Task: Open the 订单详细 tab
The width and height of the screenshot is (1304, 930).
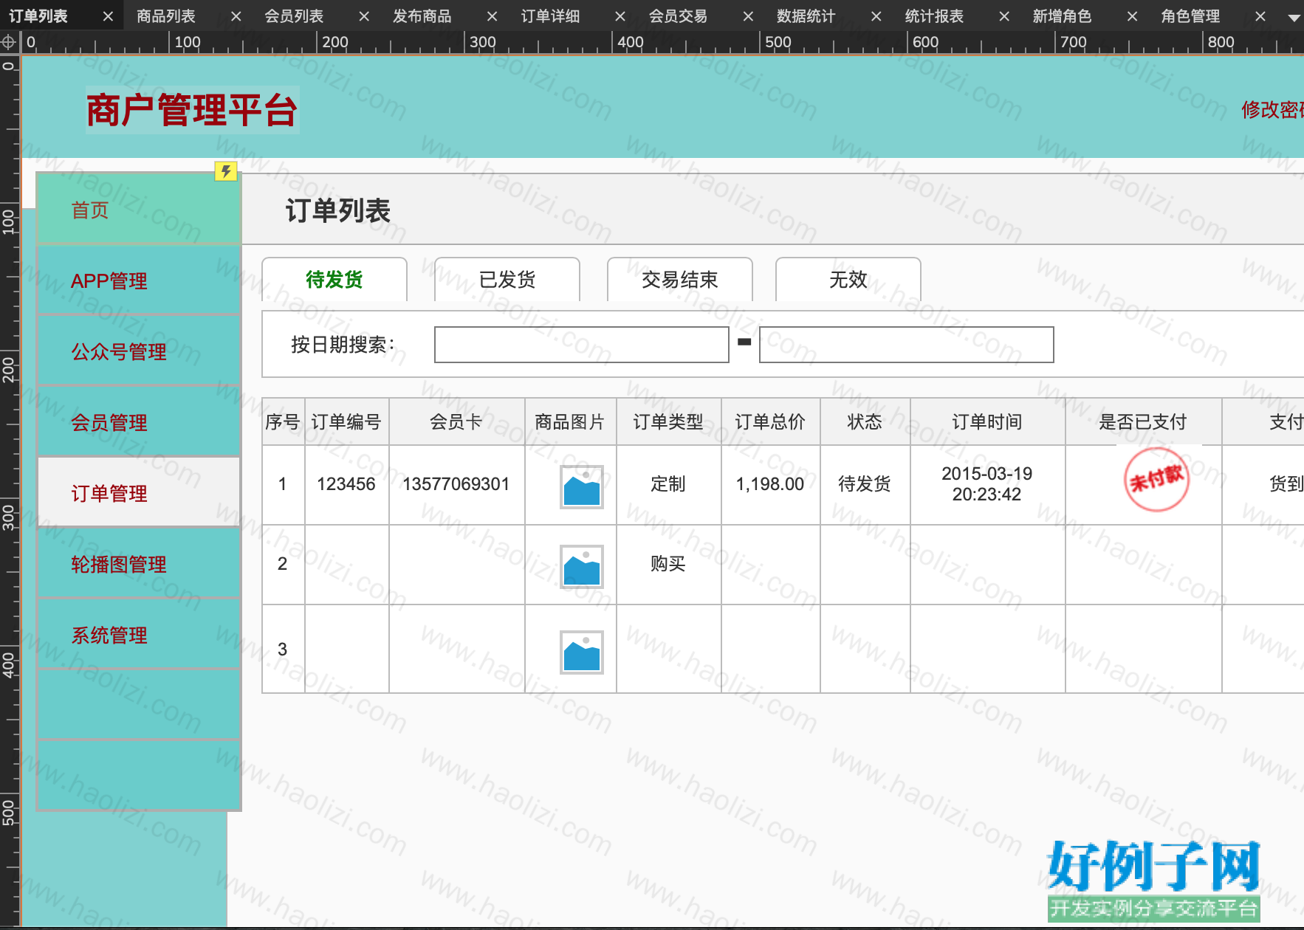Action: coord(550,15)
